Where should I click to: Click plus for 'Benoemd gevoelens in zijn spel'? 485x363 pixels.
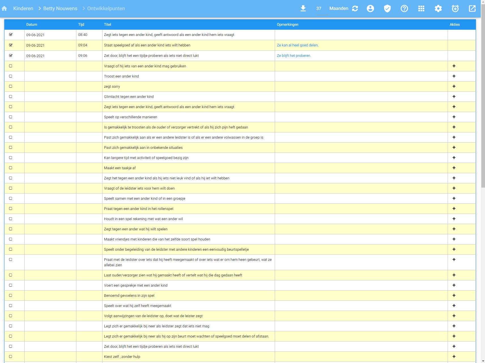(x=454, y=295)
